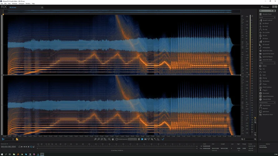The image size is (278, 156).
Task: Open the Time & Pitch module
Action: 266,99
